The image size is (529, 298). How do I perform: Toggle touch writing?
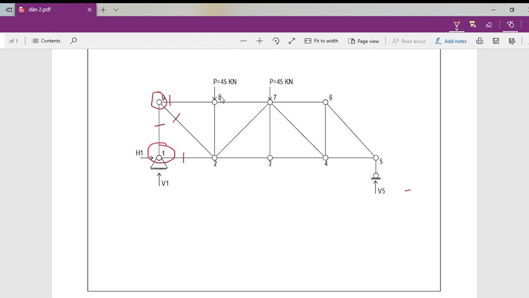pyautogui.click(x=510, y=24)
